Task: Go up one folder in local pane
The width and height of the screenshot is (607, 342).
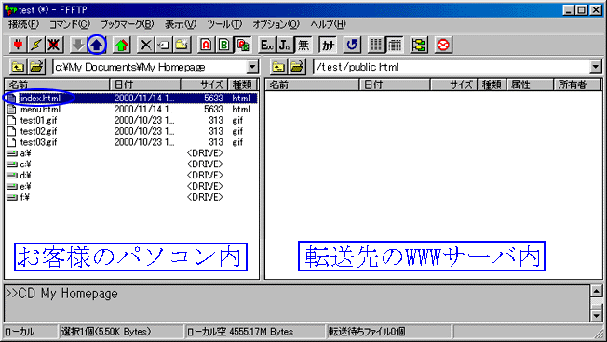Action: 18,67
